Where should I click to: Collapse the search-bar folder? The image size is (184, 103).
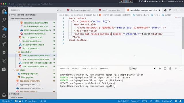(26, 52)
